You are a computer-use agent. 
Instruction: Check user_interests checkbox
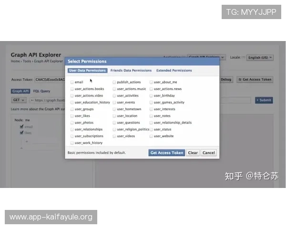(x=151, y=109)
